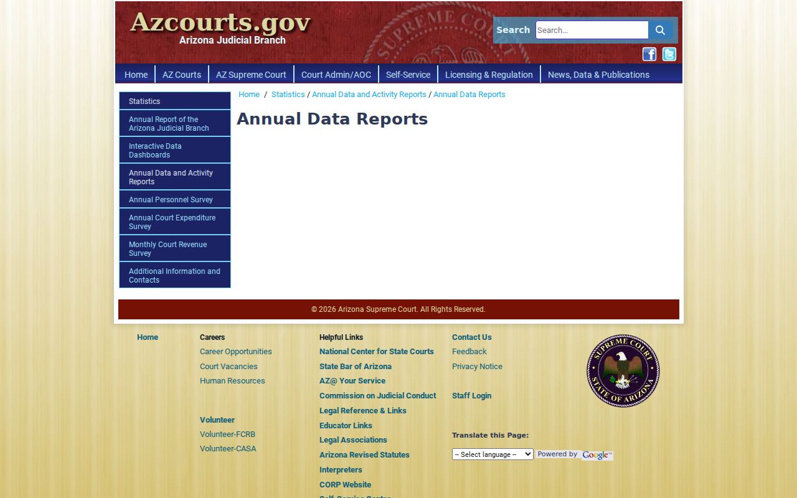797x498 pixels.
Task: Open Monthly Court Revenue Survey
Action: point(175,249)
